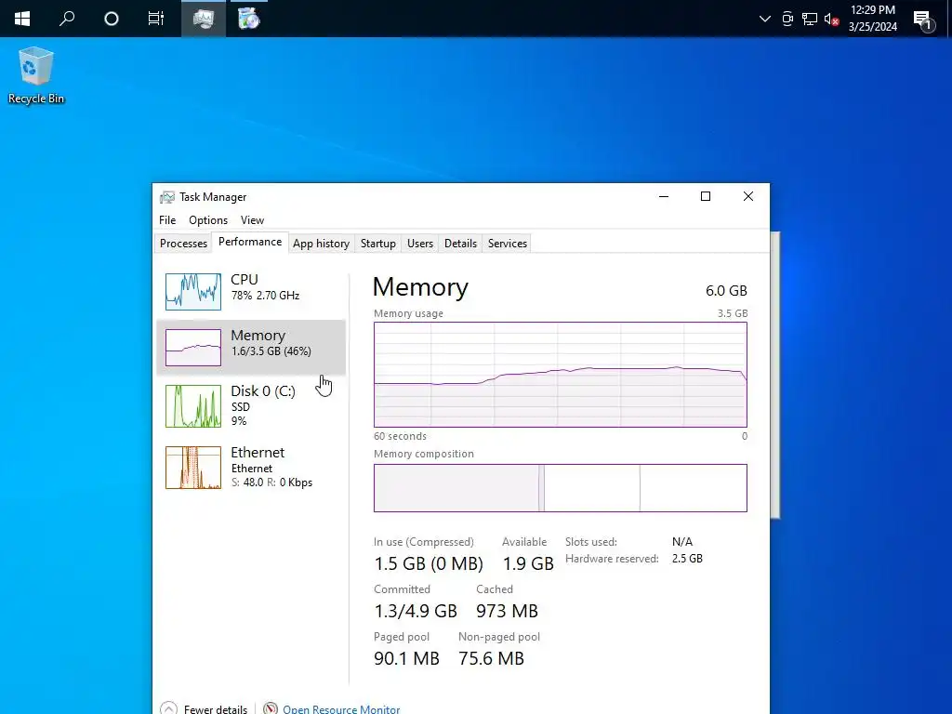This screenshot has height=714, width=952.
Task: Click the Available 1.9 GB value
Action: (x=528, y=563)
